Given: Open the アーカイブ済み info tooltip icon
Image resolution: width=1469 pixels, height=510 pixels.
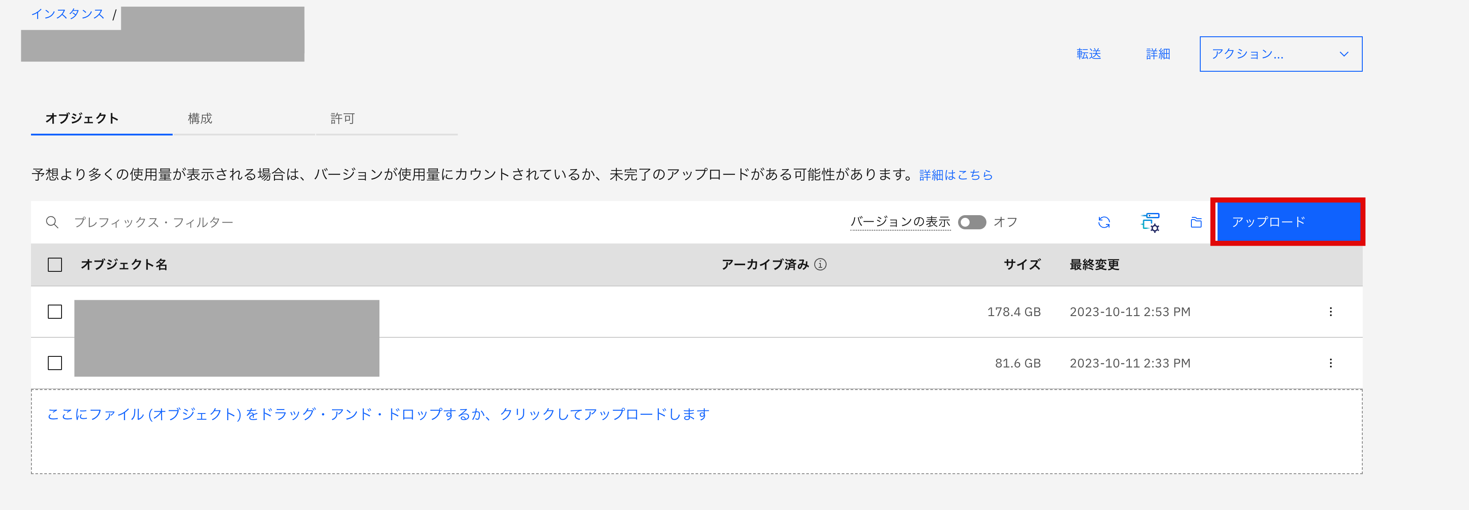Looking at the screenshot, I should [x=821, y=265].
